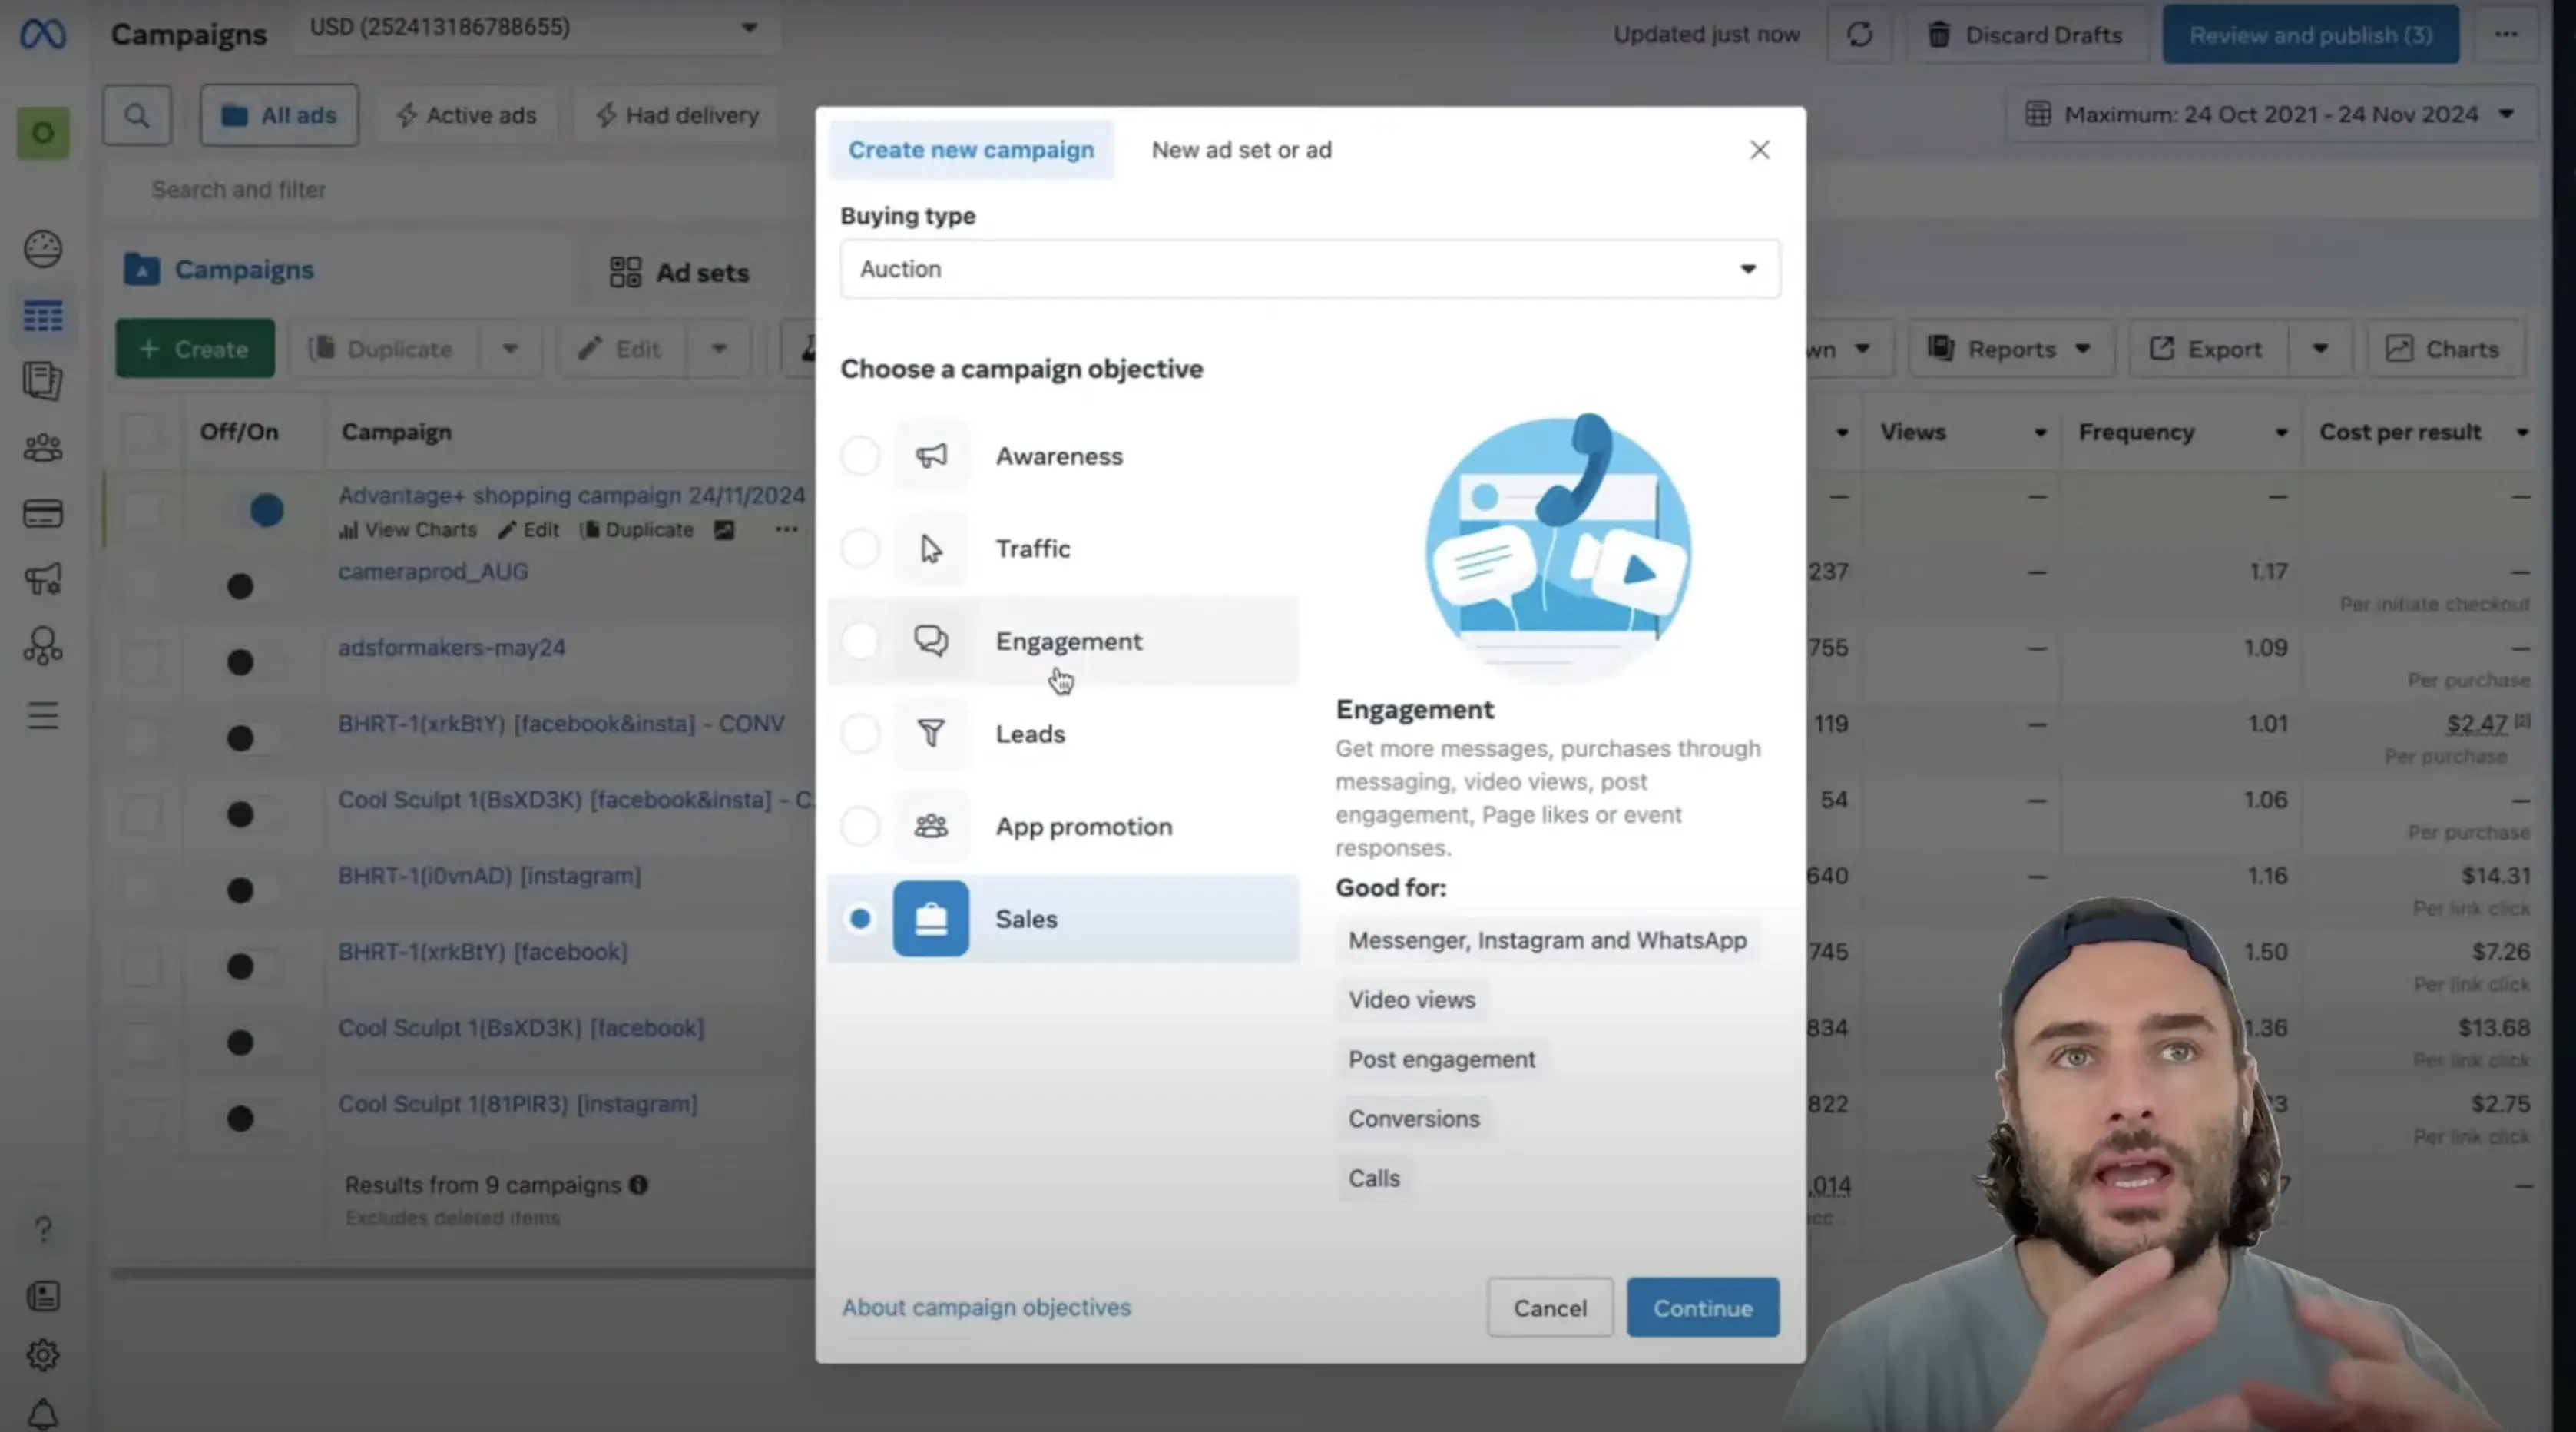This screenshot has height=1432, width=2576.
Task: Open the settings gear in sidebar
Action: point(43,1355)
